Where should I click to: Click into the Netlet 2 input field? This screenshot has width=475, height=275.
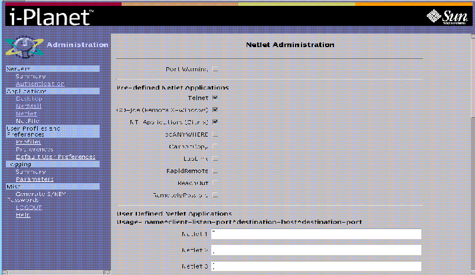click(x=316, y=250)
